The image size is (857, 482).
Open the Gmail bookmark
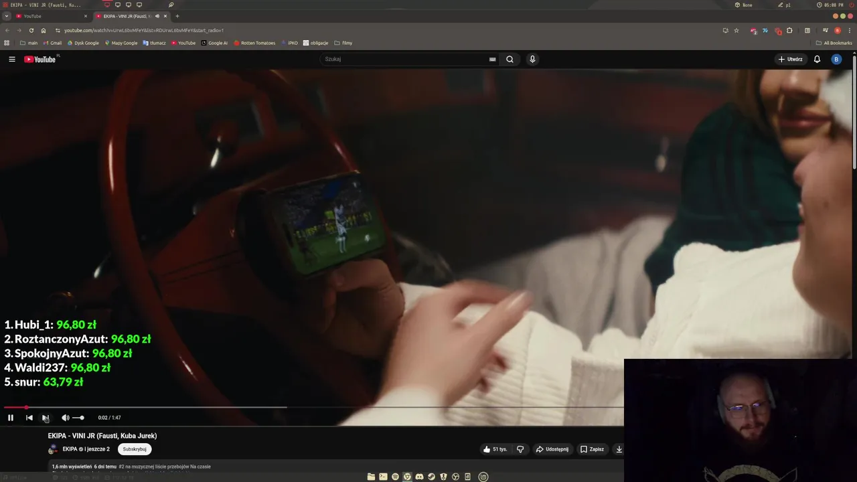tap(52, 43)
